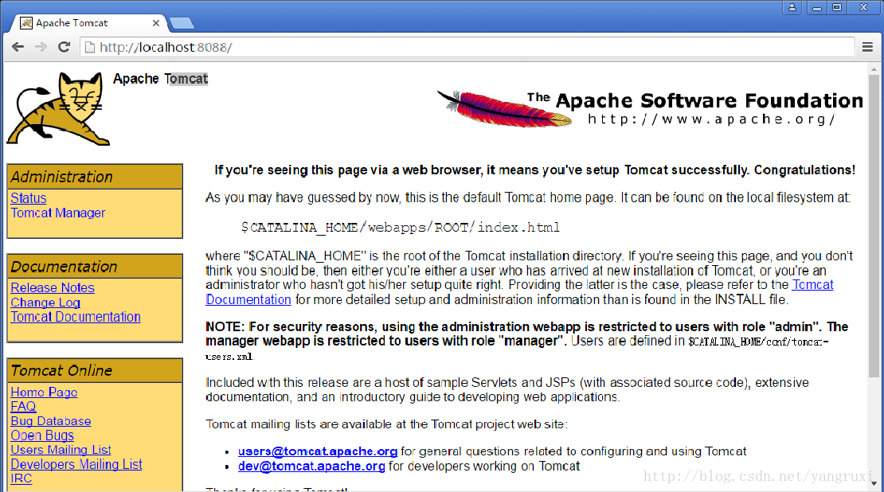Minimize the browser window
The width and height of the screenshot is (884, 492).
(816, 7)
